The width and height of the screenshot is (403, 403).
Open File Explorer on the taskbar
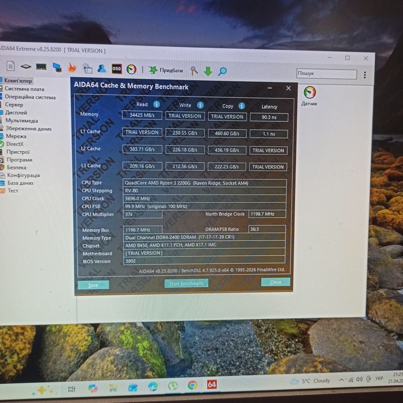point(113,388)
